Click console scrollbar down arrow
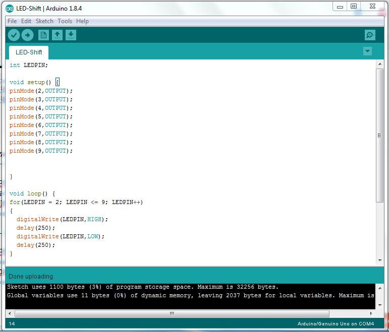Viewport: 389px width, 332px height. coord(380,305)
